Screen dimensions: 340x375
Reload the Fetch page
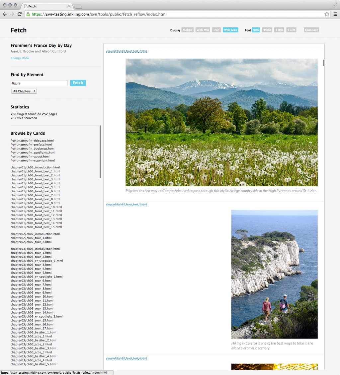pos(20,14)
